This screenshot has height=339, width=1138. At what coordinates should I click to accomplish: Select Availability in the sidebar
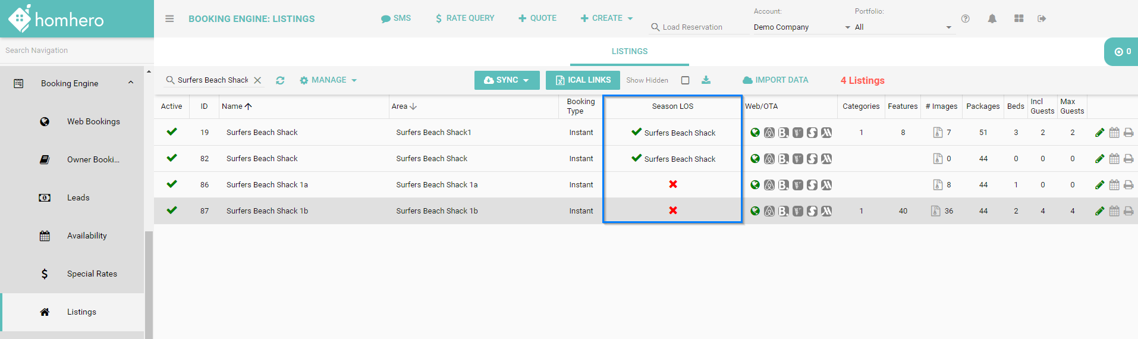(87, 236)
